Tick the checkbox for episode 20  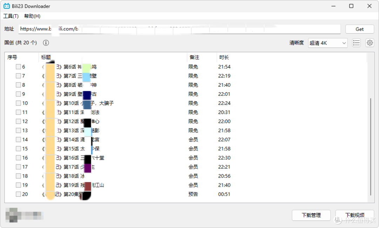18,194
